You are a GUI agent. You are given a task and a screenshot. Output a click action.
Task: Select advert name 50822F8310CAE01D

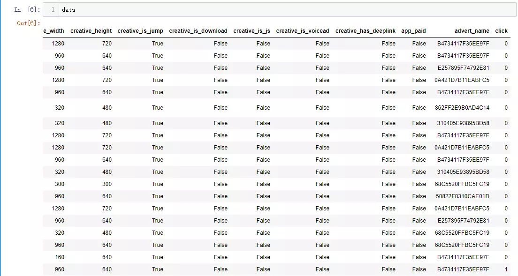pos(463,196)
